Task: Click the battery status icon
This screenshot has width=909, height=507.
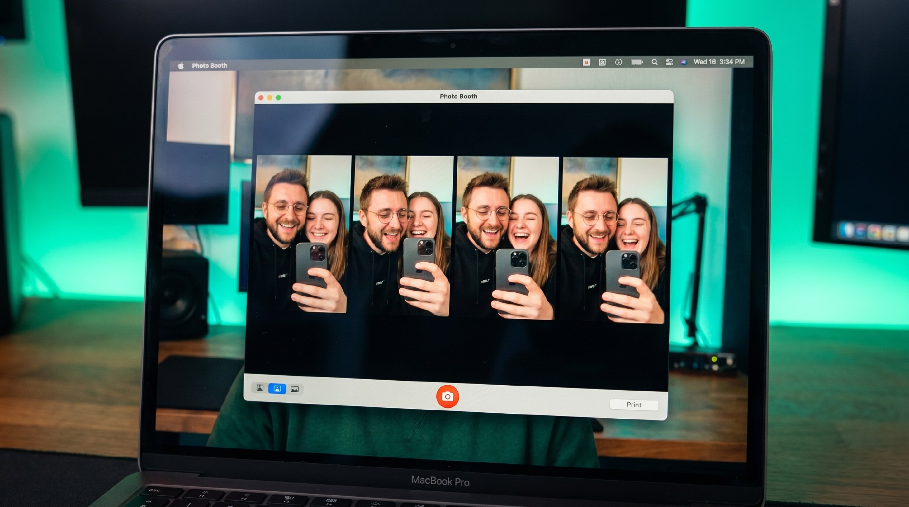Action: (637, 62)
